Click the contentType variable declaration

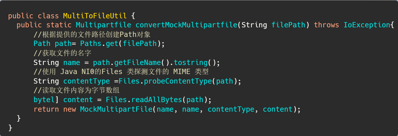[86, 81]
